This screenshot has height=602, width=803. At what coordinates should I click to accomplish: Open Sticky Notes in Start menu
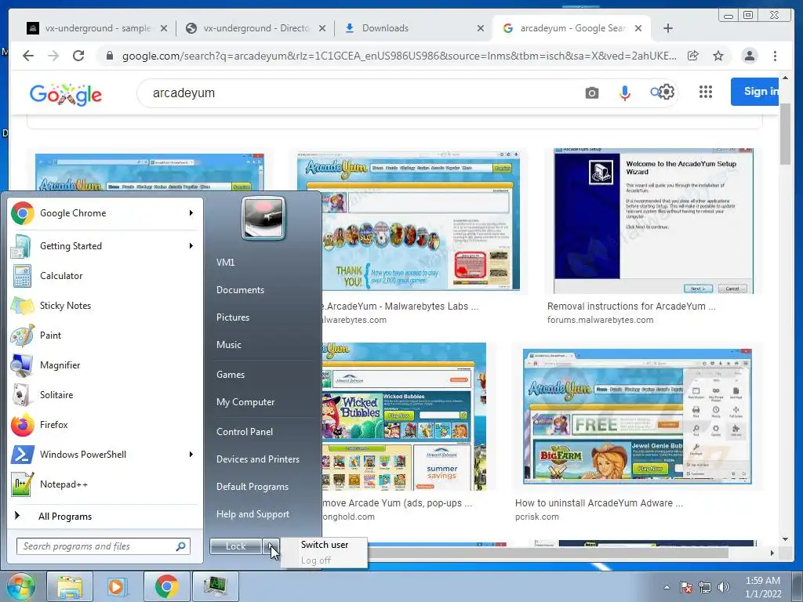103,306
